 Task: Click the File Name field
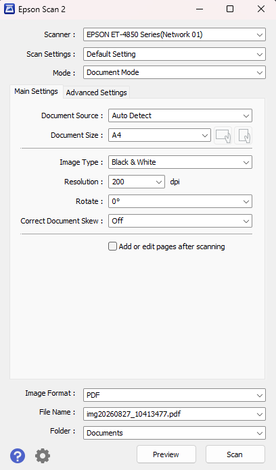[x=175, y=414]
